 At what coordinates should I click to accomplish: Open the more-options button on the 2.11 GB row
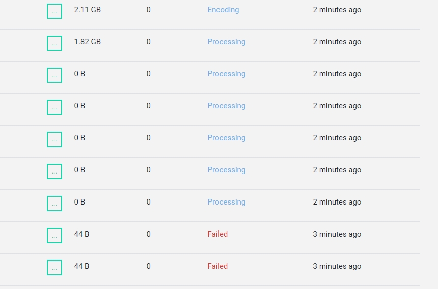tap(54, 11)
